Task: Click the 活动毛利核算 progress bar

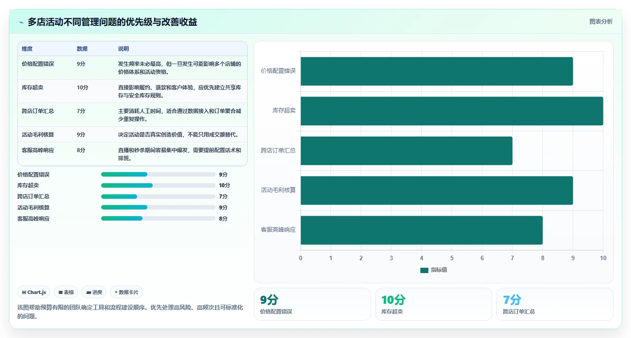Action: click(158, 207)
